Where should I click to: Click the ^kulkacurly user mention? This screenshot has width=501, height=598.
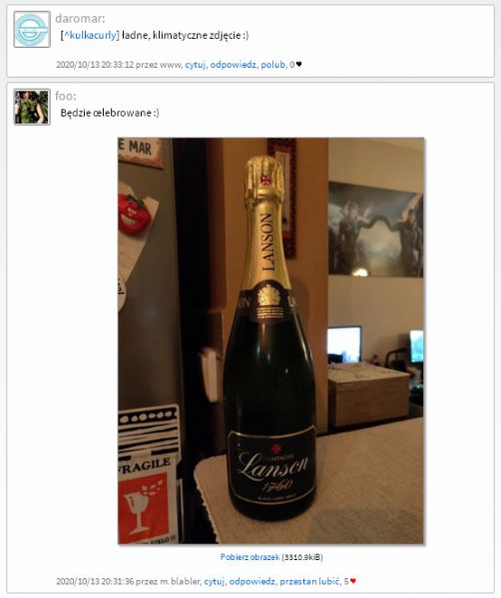[x=91, y=36]
